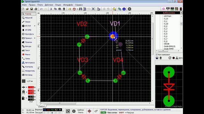This screenshot has width=204, height=114.
Task: Mirror selection vertically via toolbar
Action: (85, 9)
